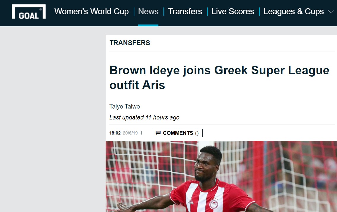Click the GOAL logo icon
337x212 pixels.
(x=29, y=12)
